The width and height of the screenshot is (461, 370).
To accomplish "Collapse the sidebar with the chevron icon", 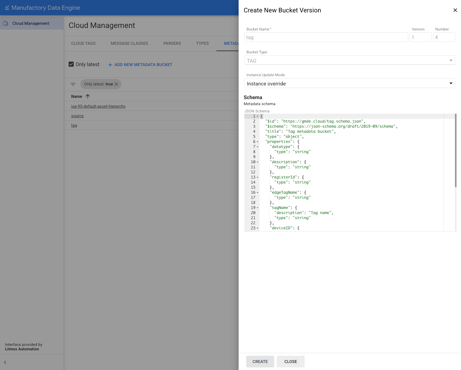I will (5, 362).
